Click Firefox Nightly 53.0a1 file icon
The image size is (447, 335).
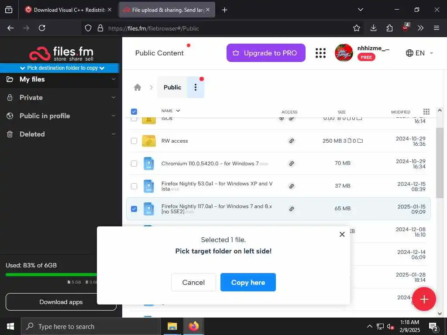[148, 186]
